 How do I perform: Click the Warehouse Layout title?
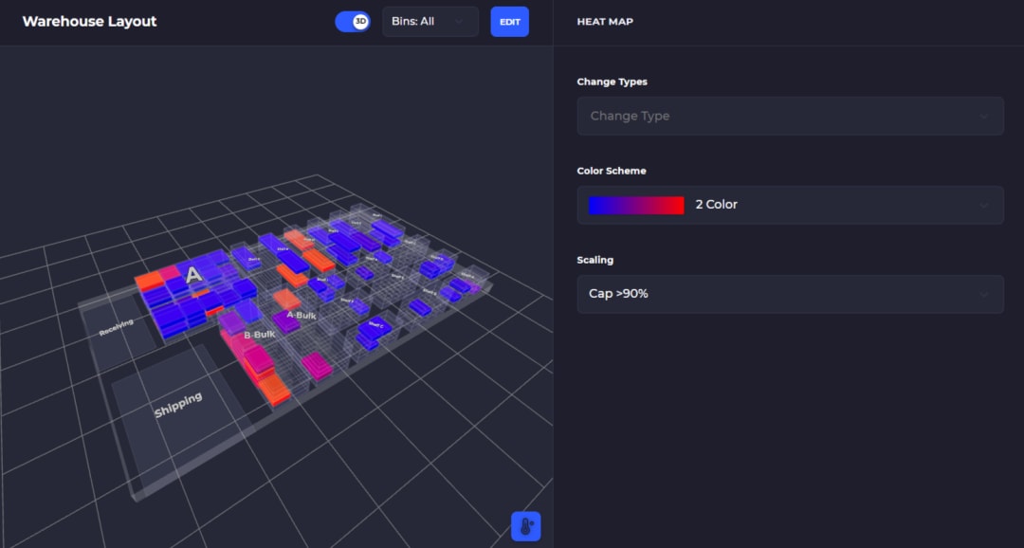coord(89,21)
